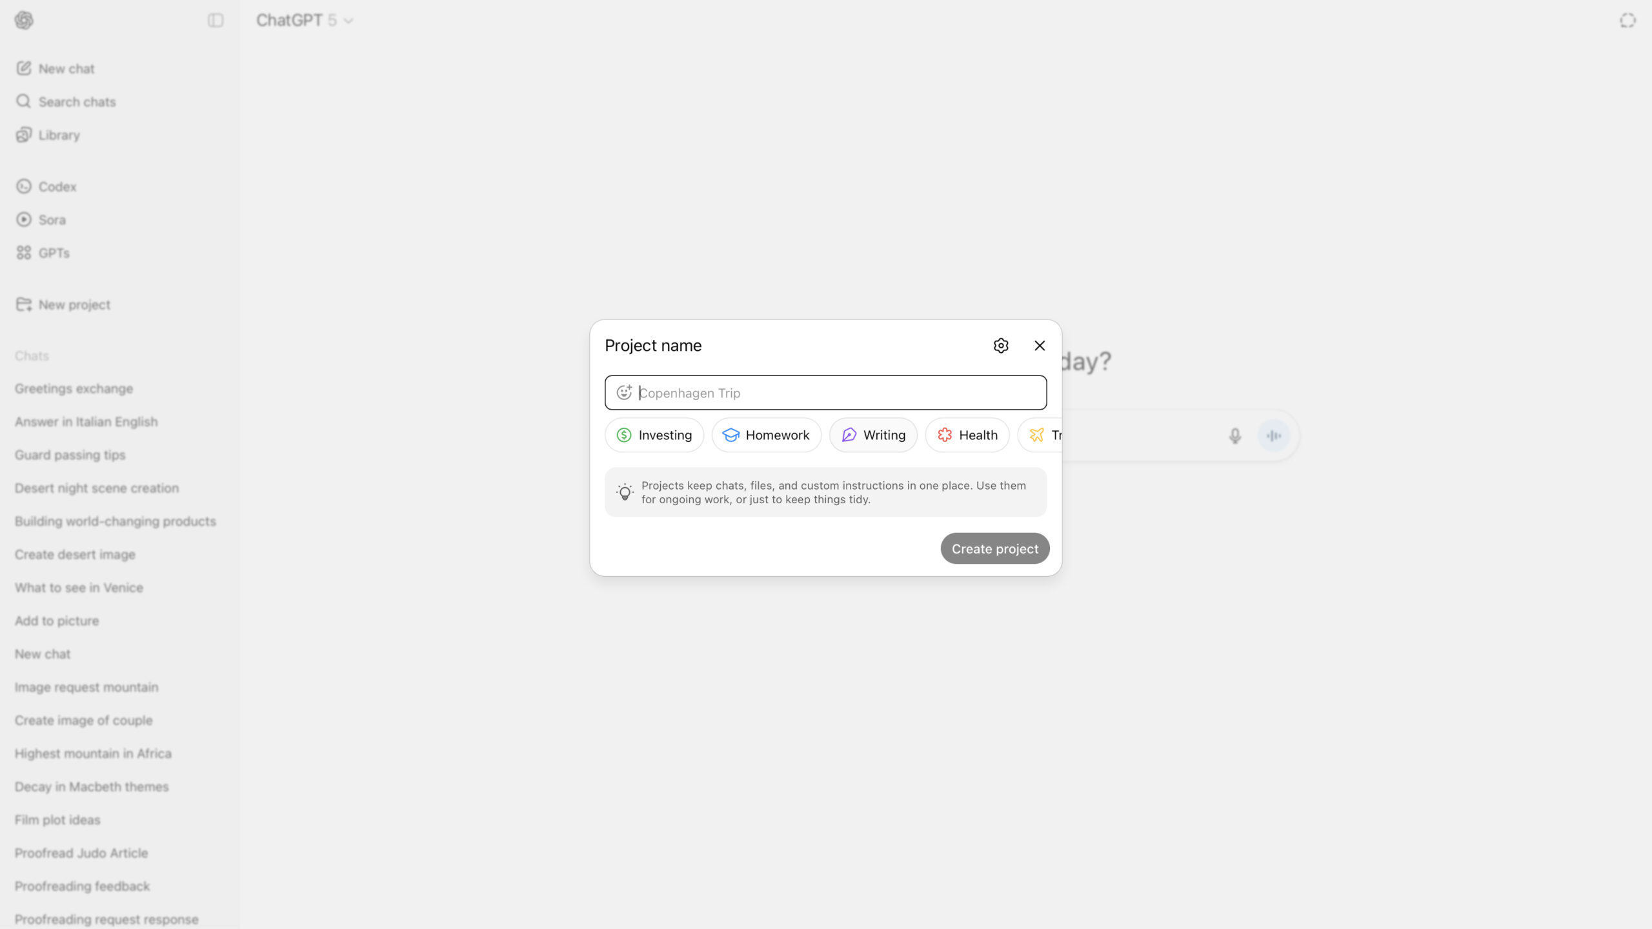This screenshot has height=929, width=1652.
Task: Click the Create project button
Action: click(994, 549)
